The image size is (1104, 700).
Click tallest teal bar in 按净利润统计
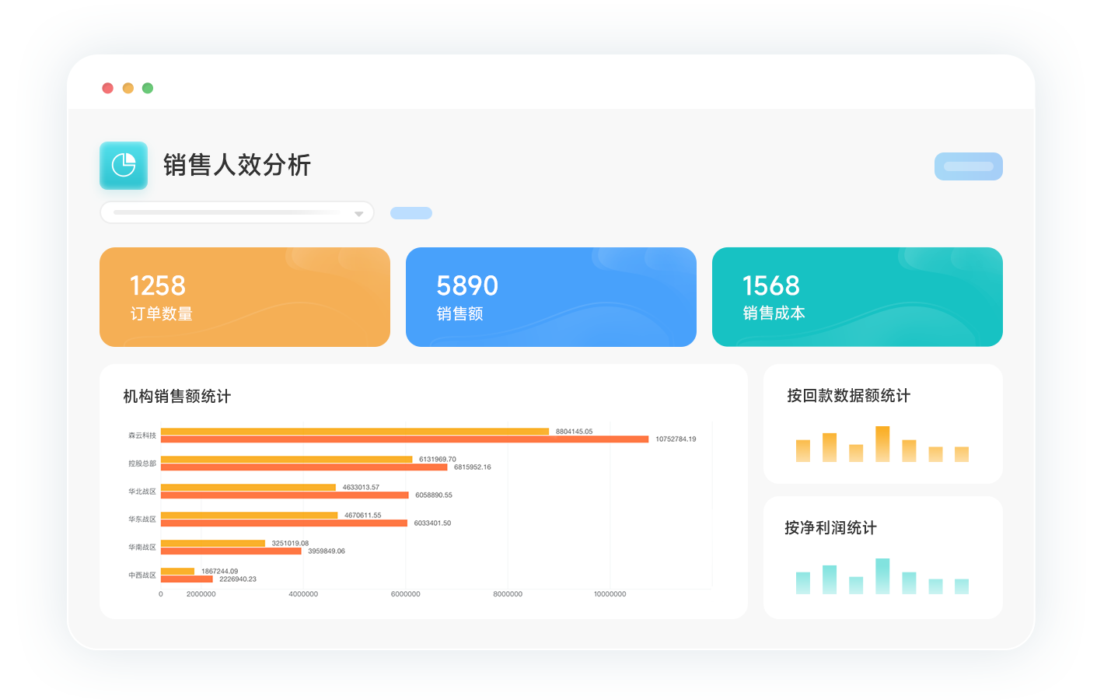click(882, 576)
